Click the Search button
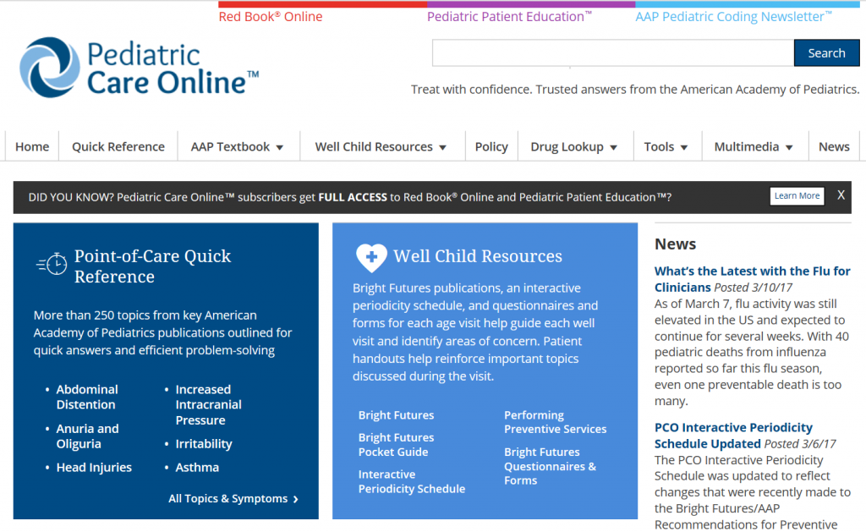The image size is (866, 532). 826,53
